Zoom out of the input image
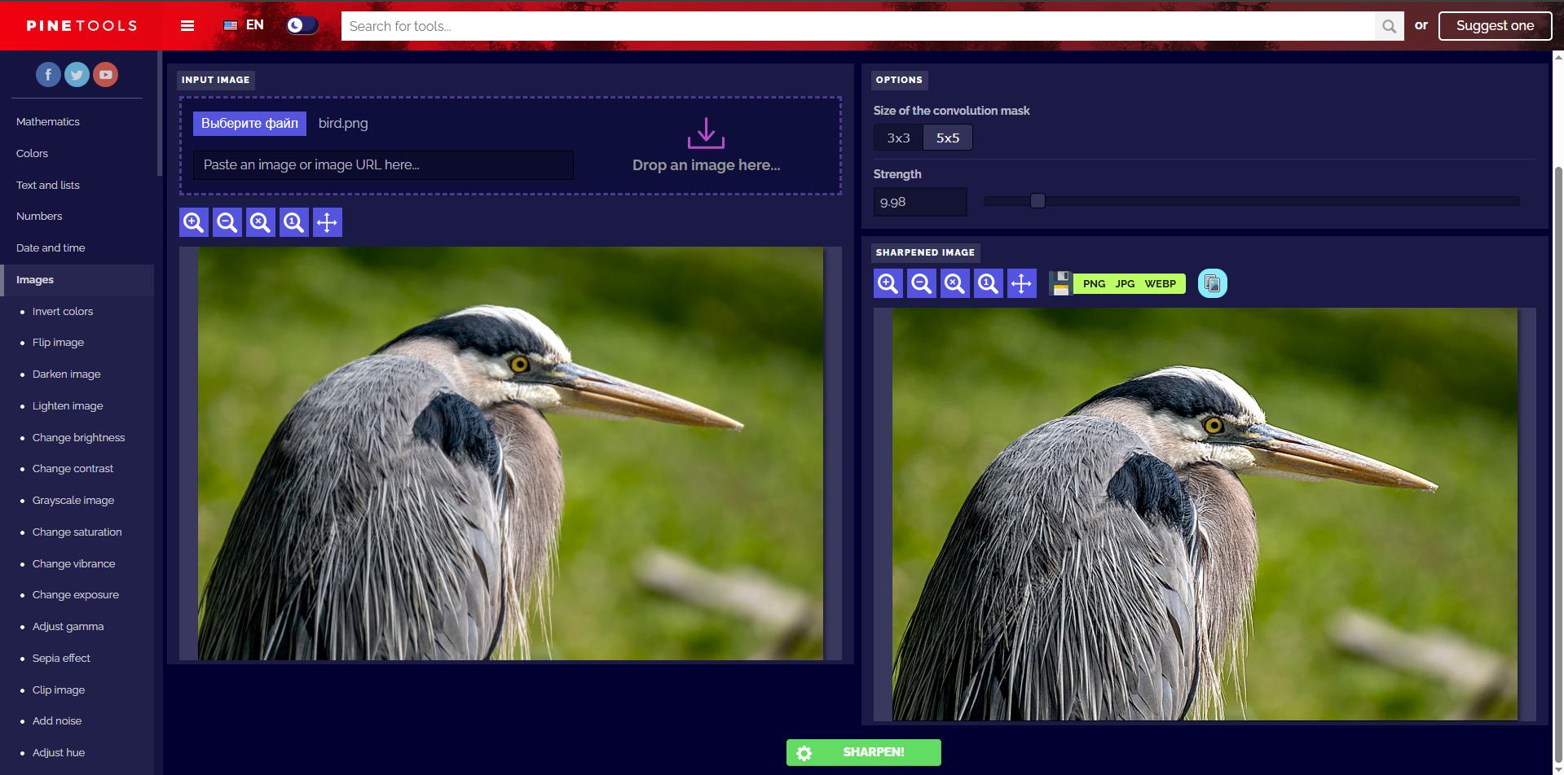This screenshot has height=775, width=1564. pyautogui.click(x=227, y=221)
